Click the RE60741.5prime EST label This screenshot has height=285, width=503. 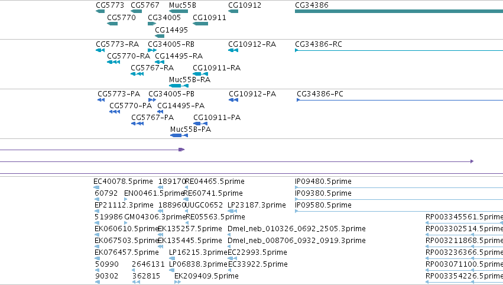[x=213, y=193]
